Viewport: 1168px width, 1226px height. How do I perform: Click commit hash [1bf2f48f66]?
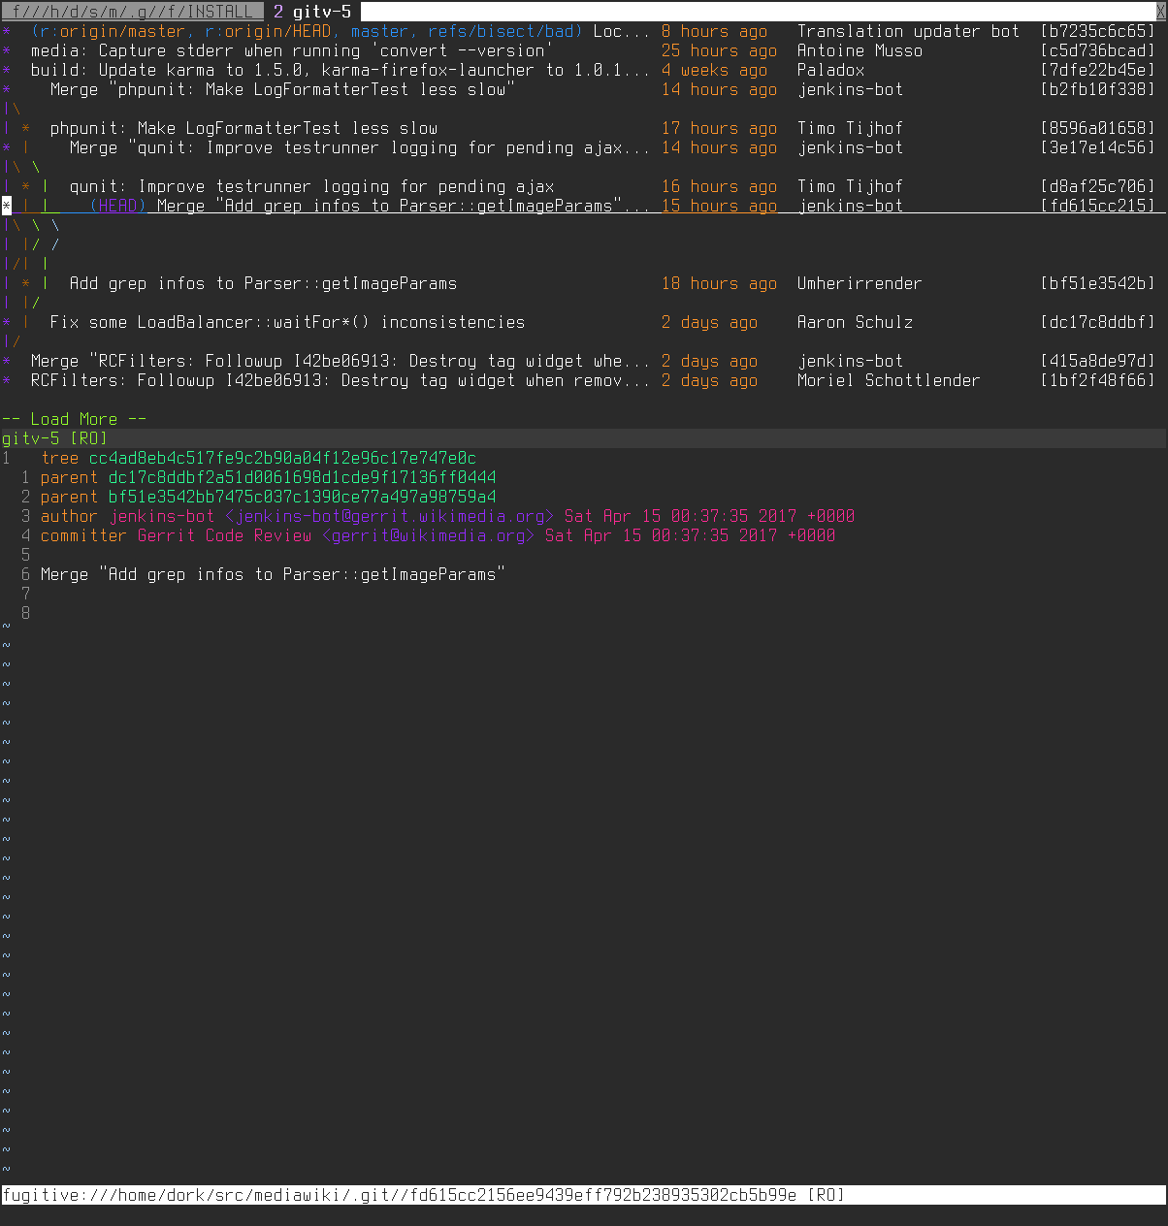1097,380
